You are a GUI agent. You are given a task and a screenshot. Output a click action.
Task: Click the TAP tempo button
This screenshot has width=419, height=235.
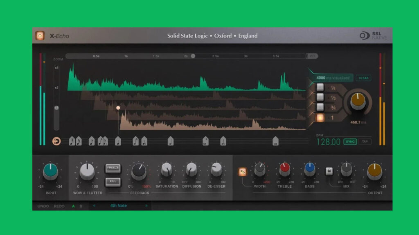tap(365, 142)
